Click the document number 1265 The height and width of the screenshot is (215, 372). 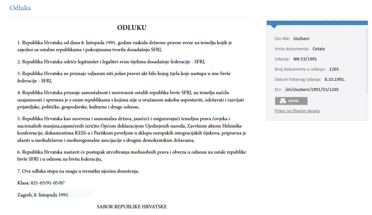click(x=334, y=69)
